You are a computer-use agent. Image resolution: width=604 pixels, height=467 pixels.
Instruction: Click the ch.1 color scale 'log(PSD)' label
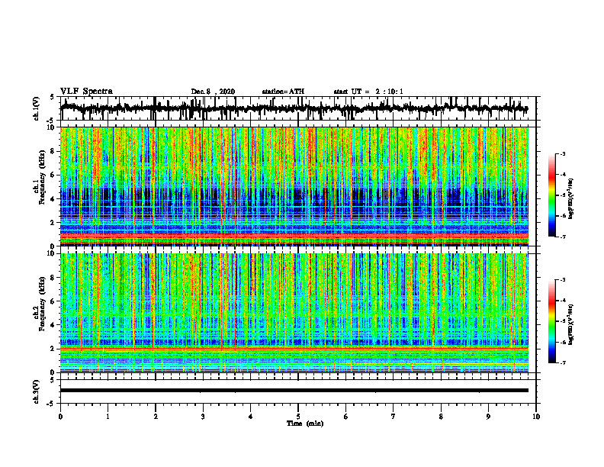[x=571, y=199]
